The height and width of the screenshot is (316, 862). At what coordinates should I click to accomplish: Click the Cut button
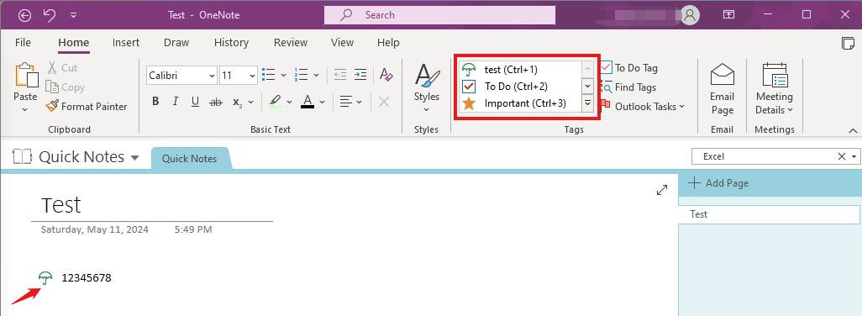pyautogui.click(x=61, y=67)
